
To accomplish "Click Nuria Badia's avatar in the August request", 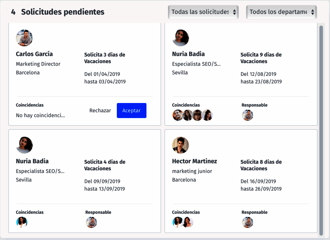I will 180,38.
